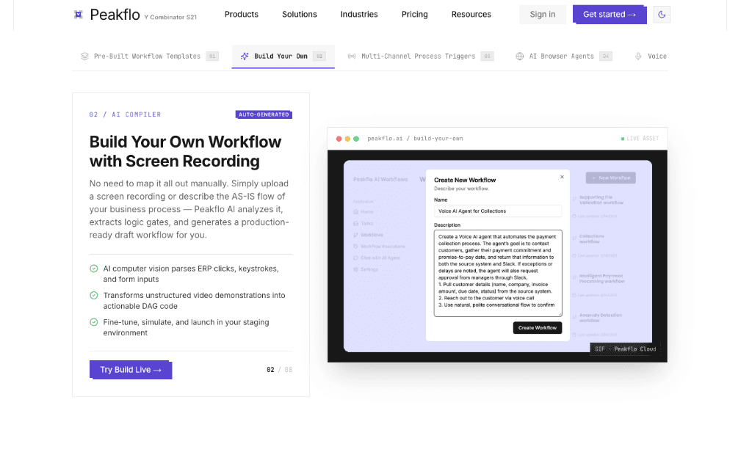Click the Get started button

609,15
